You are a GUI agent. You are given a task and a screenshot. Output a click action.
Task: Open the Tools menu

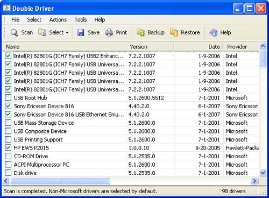[81, 19]
